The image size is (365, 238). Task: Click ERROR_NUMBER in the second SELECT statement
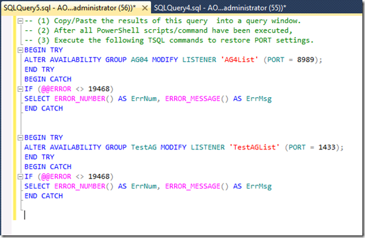tap(79, 186)
